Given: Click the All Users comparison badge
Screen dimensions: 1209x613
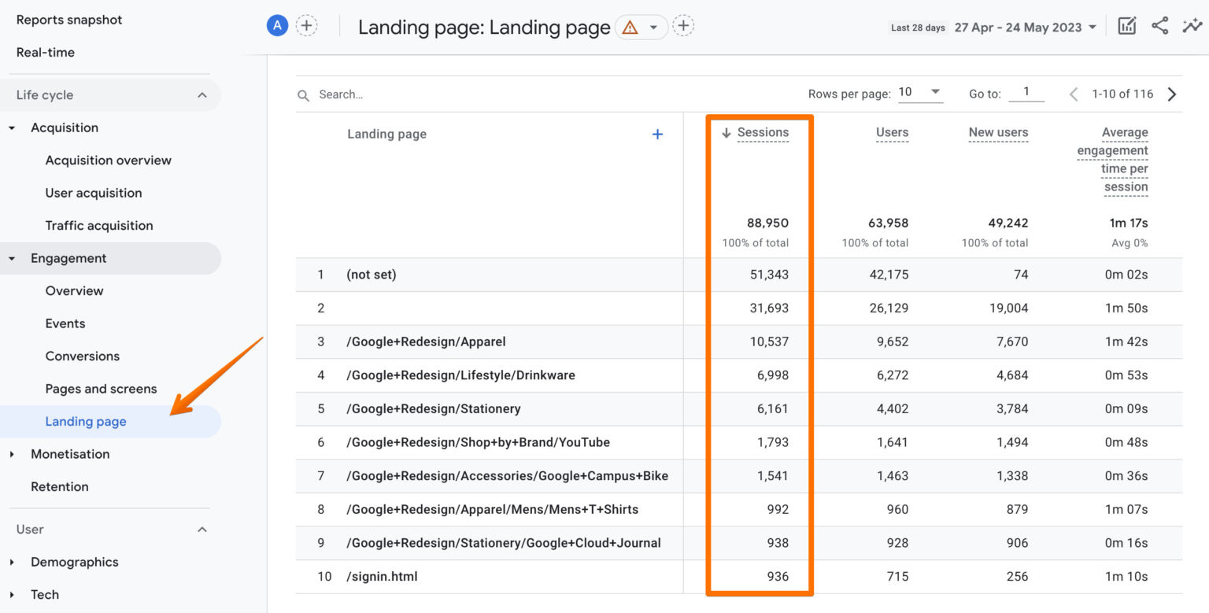Looking at the screenshot, I should (276, 25).
